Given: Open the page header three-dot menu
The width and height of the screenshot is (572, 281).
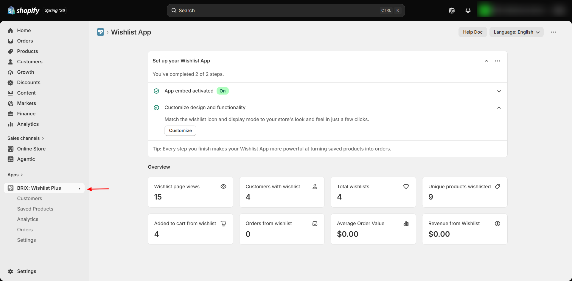Looking at the screenshot, I should click(x=554, y=32).
